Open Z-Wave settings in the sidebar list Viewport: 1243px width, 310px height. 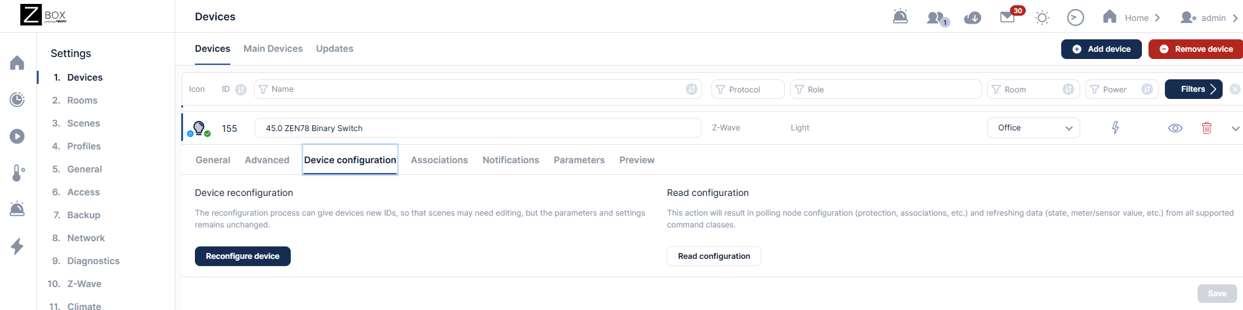(84, 284)
